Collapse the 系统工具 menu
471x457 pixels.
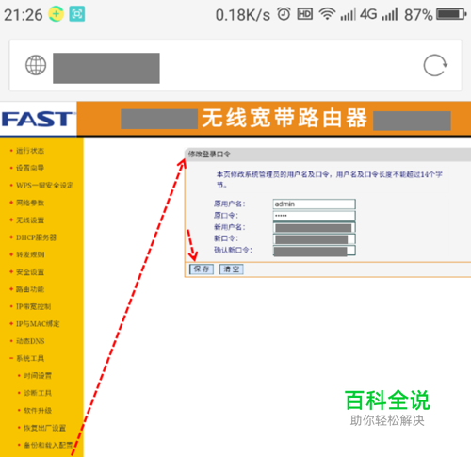click(x=30, y=358)
